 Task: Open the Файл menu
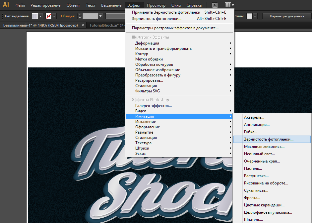point(20,5)
